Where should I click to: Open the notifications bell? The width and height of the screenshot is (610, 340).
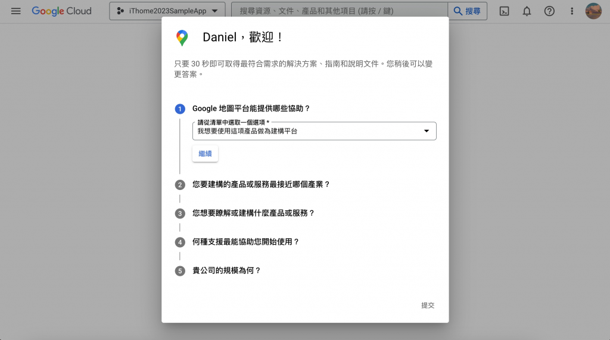point(527,11)
